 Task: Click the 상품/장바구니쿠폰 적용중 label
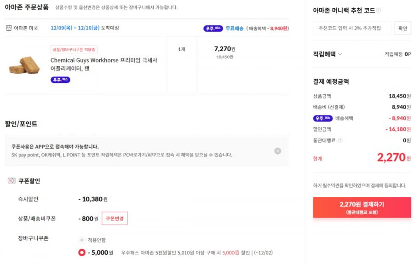74,49
